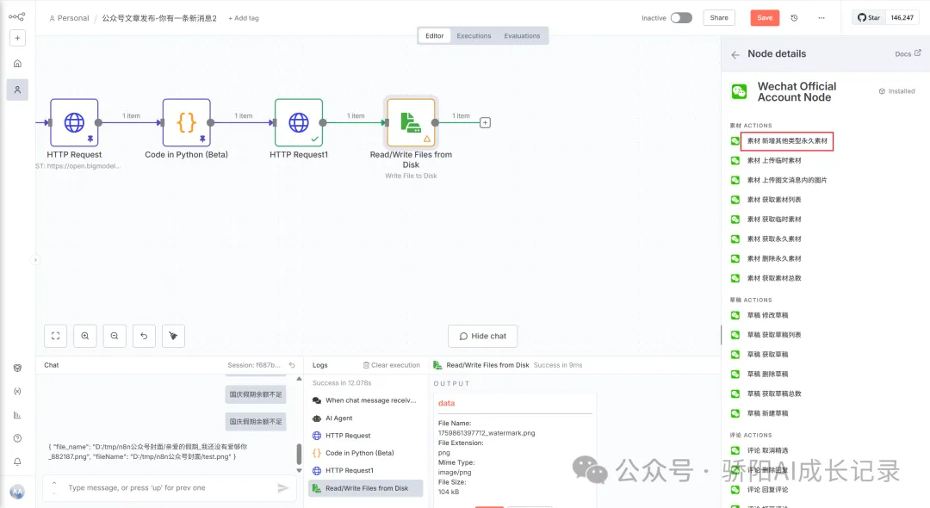Screen dimensions: 930x508
Task: Click the tidy up workflow icon
Action: (x=173, y=336)
